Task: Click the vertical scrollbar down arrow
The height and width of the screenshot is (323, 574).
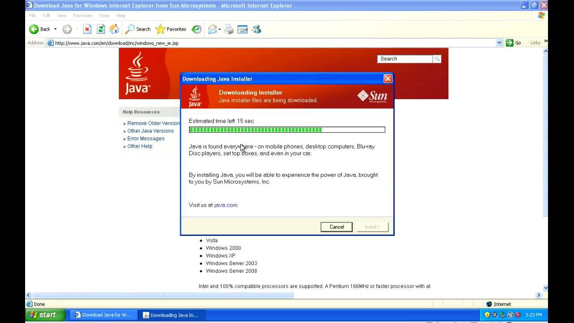Action: pos(546,288)
